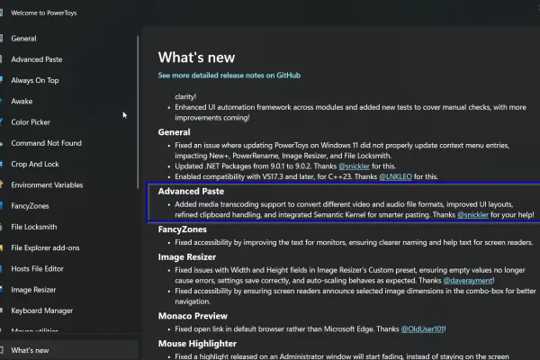Open Hosts File Editor page
Image resolution: width=540 pixels, height=360 pixels.
click(x=37, y=269)
